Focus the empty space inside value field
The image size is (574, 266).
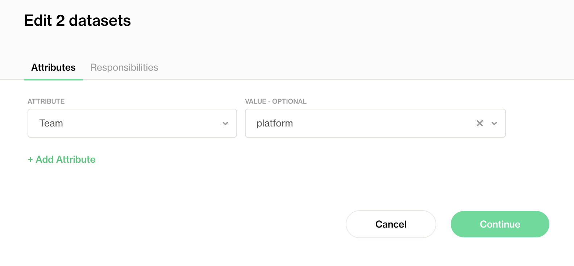click(384, 123)
